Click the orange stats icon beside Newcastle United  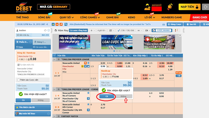85,63
